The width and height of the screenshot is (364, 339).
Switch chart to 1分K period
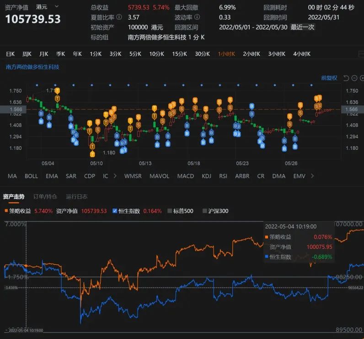pyautogui.click(x=96, y=54)
